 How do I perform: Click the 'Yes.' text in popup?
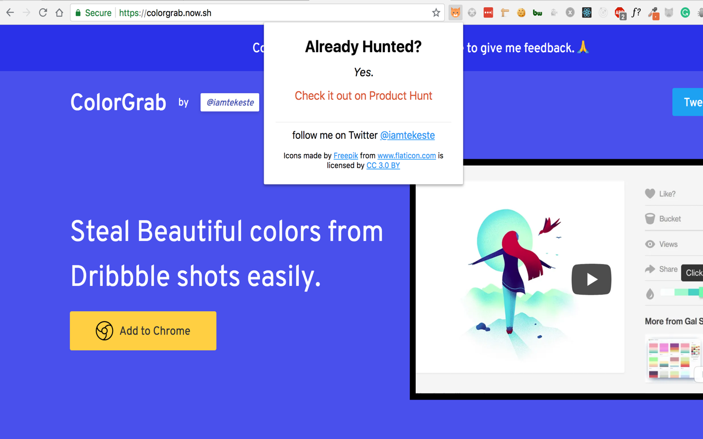click(x=363, y=72)
